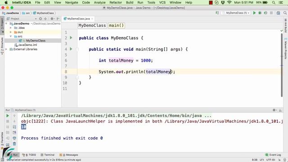Click the down stack trace arrow
The height and width of the screenshot is (162, 288).
(x=14, y=121)
